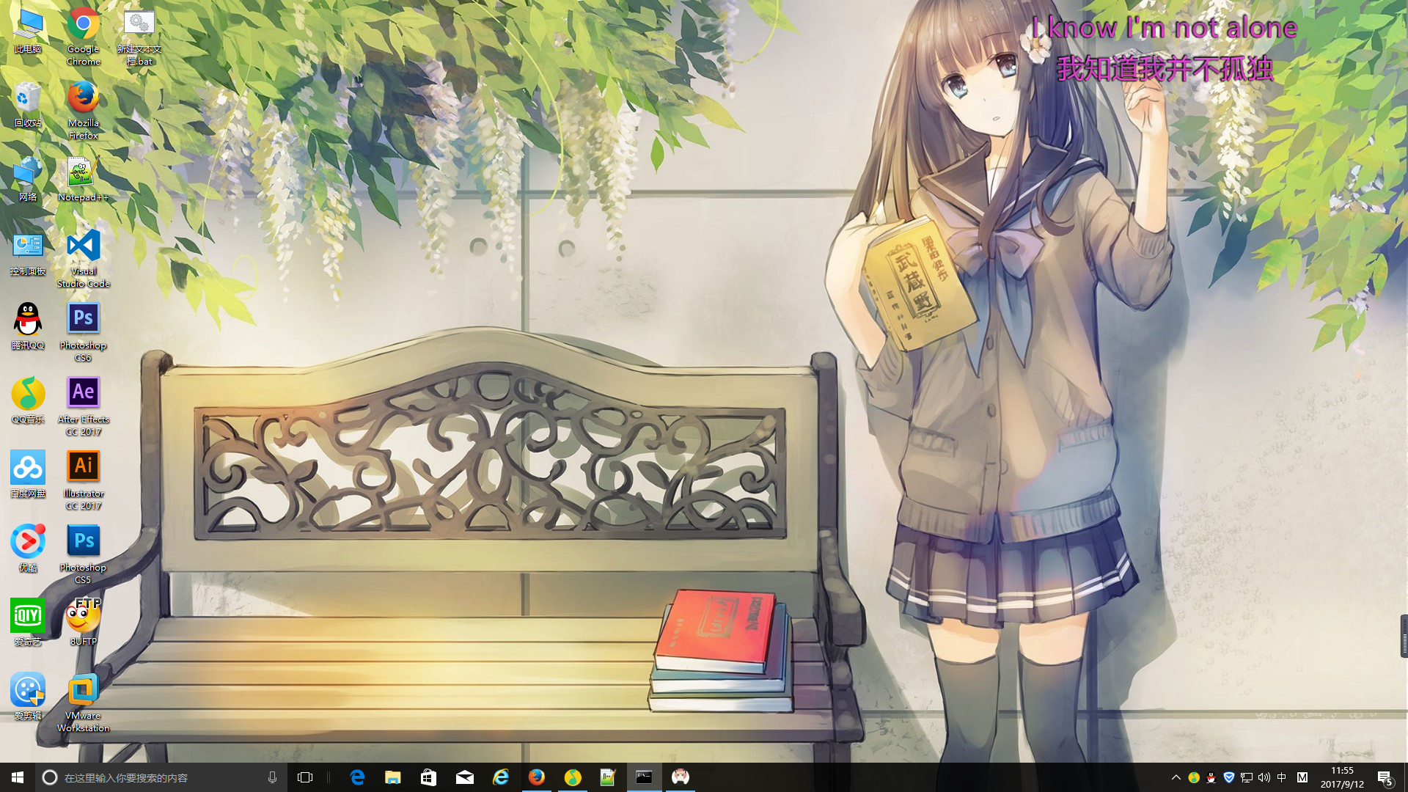This screenshot has width=1408, height=792.
Task: Select the Google Chrome desktop shortcut
Action: (84, 37)
